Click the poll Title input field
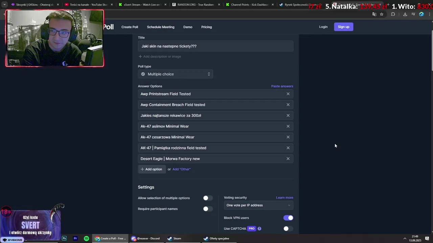 coord(215,46)
